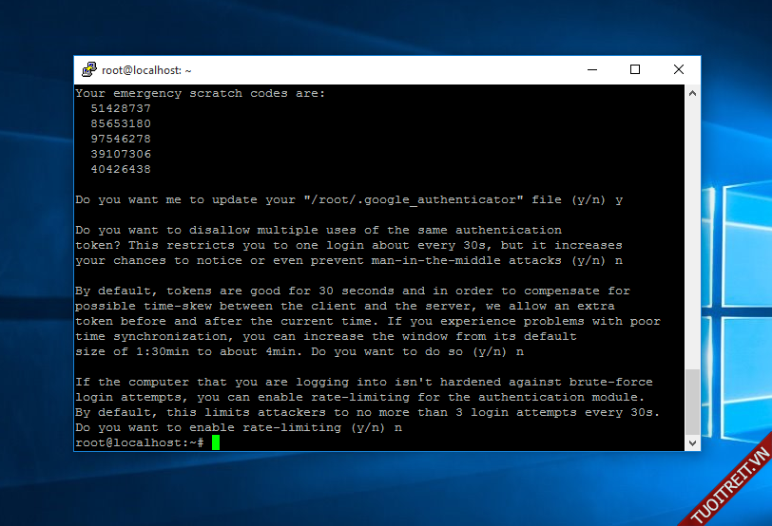
Task: Click the green terminal cursor block
Action: [216, 443]
